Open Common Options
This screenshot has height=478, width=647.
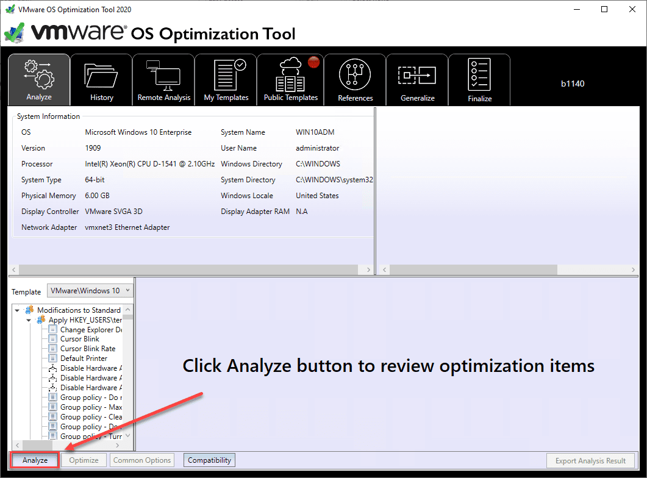click(142, 460)
